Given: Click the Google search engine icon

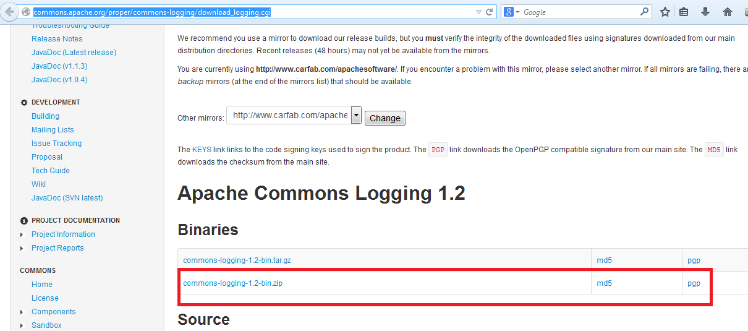Looking at the screenshot, I should (508, 12).
